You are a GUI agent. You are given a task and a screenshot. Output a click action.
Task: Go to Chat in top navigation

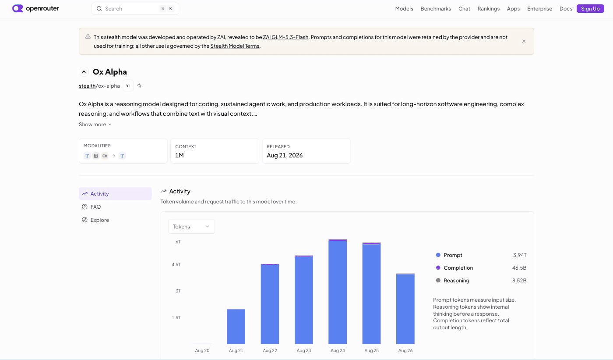pyautogui.click(x=464, y=9)
